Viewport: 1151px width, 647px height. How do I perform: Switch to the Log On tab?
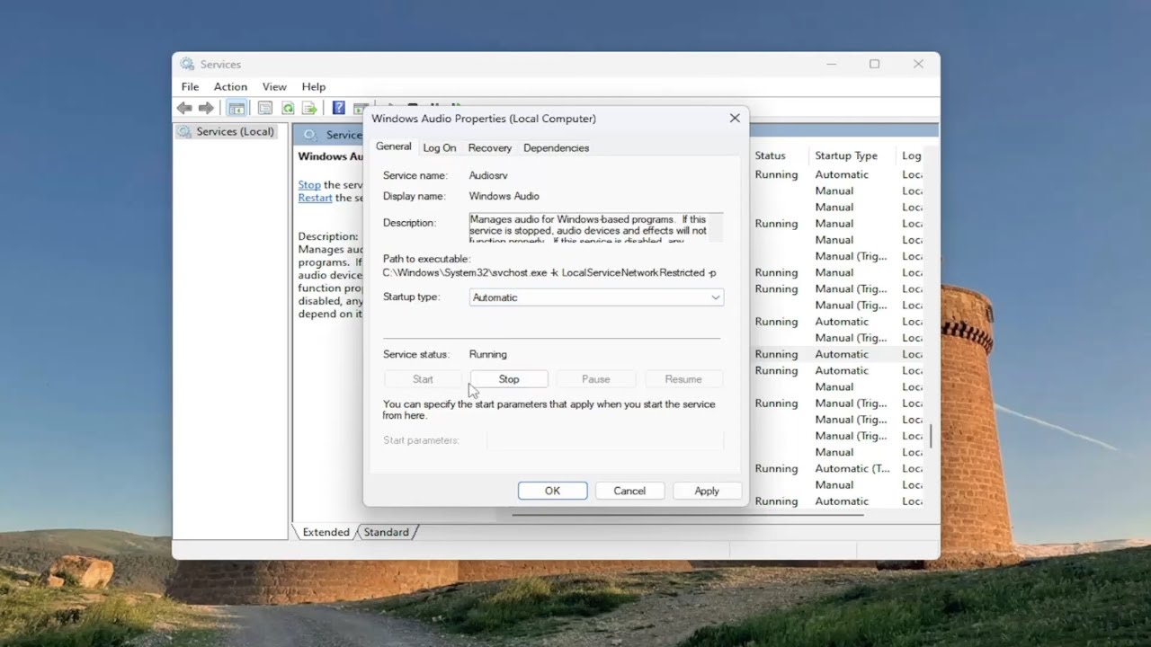[x=440, y=147]
